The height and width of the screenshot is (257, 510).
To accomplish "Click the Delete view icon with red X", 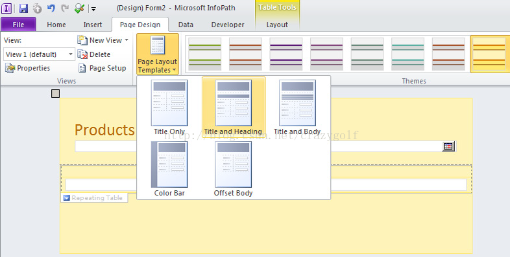I will pos(82,54).
